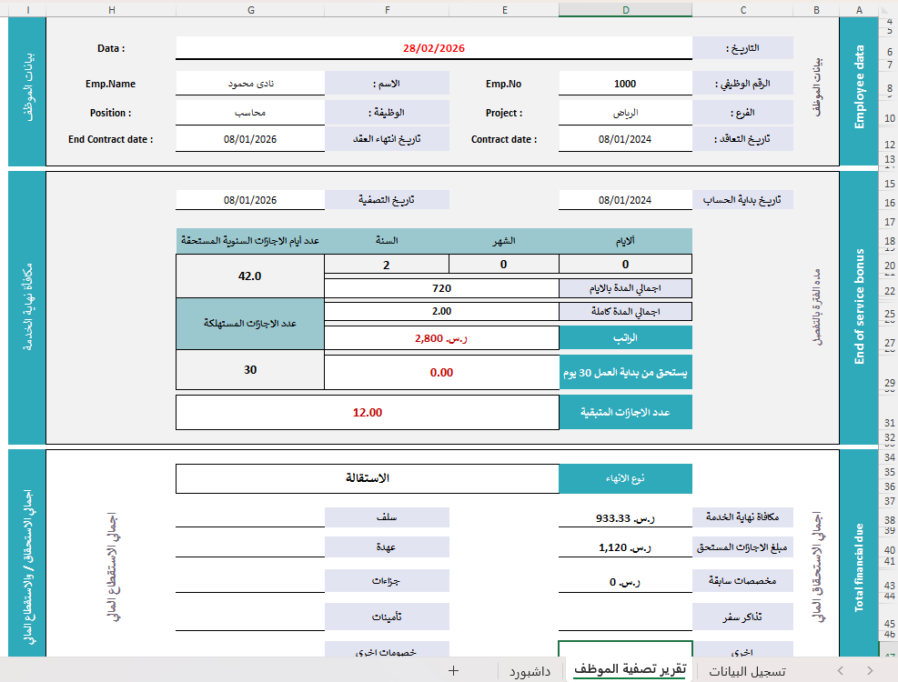Select column D header
This screenshot has width=898, height=682.
coord(625,9)
